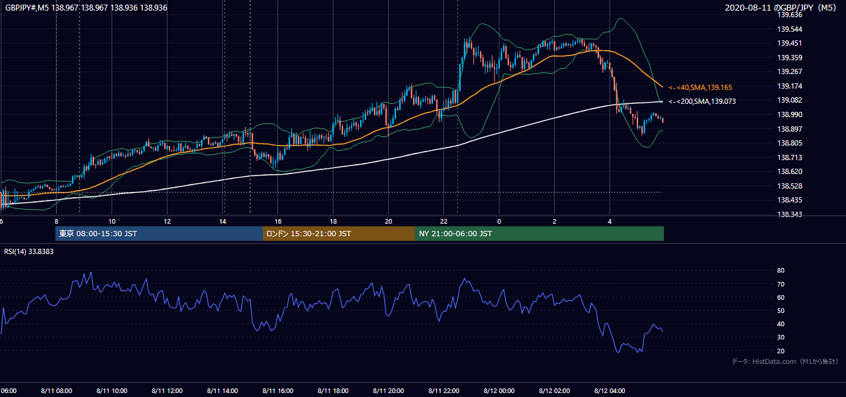Click the RSI(14) 33.8383 indicator label

(x=29, y=251)
